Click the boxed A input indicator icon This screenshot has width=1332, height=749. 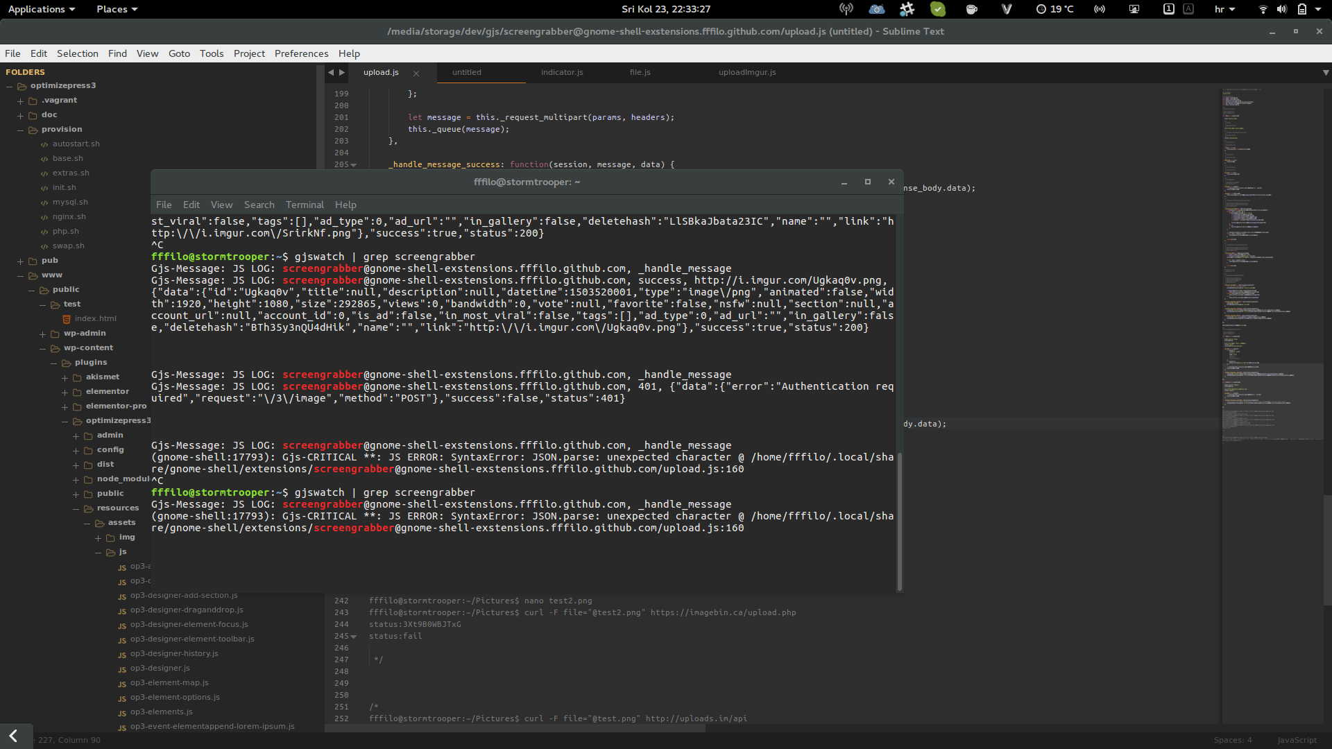coord(1188,9)
